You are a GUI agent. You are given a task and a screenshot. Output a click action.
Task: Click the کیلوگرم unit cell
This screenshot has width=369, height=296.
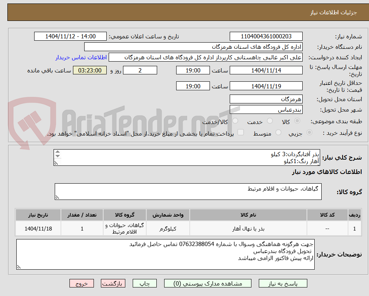tap(168, 229)
